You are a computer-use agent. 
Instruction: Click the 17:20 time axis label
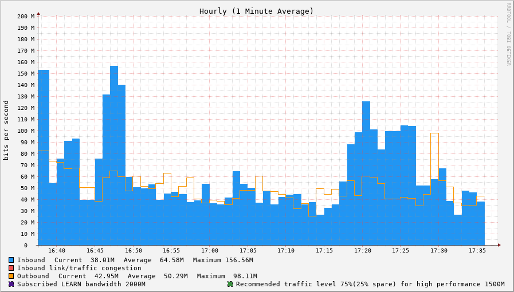pyautogui.click(x=362, y=251)
